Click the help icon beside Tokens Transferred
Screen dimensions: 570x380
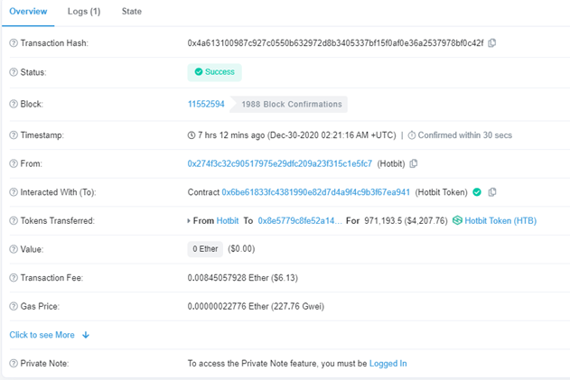click(14, 220)
